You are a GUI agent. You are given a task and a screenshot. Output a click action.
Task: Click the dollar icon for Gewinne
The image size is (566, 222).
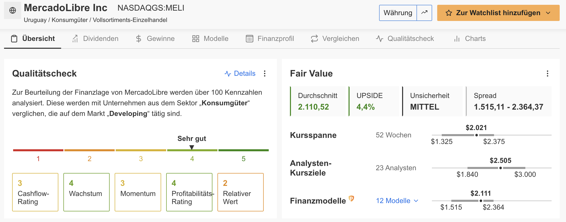[x=138, y=39]
